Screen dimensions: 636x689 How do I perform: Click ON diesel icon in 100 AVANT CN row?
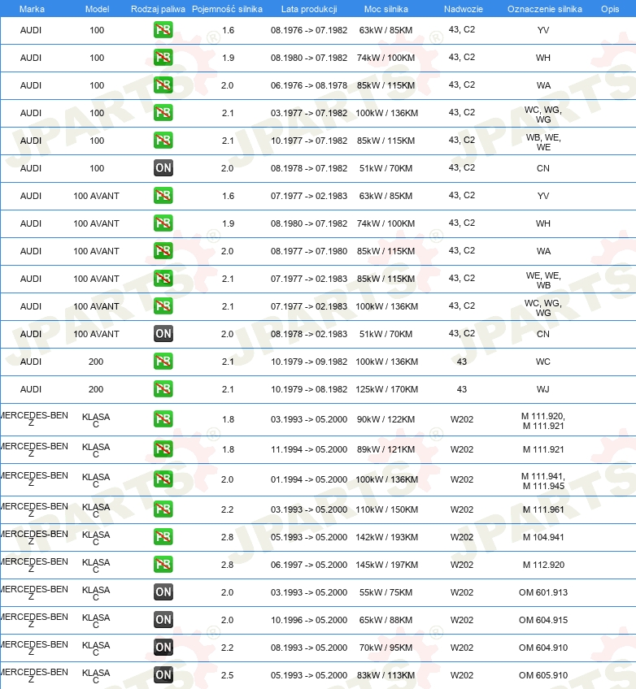(163, 333)
